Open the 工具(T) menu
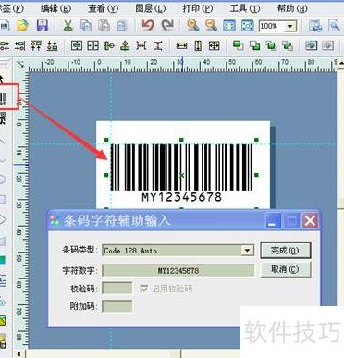Viewport: 344px width, 358px height. coord(245,8)
